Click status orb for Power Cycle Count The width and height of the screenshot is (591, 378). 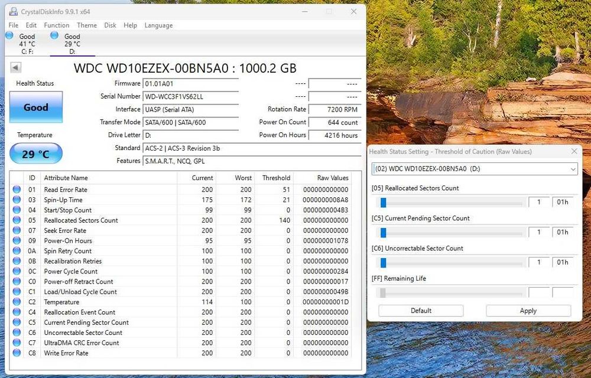pyautogui.click(x=17, y=271)
